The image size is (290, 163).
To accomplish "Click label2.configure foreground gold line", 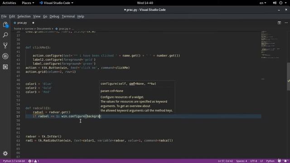I will point(64,59).
